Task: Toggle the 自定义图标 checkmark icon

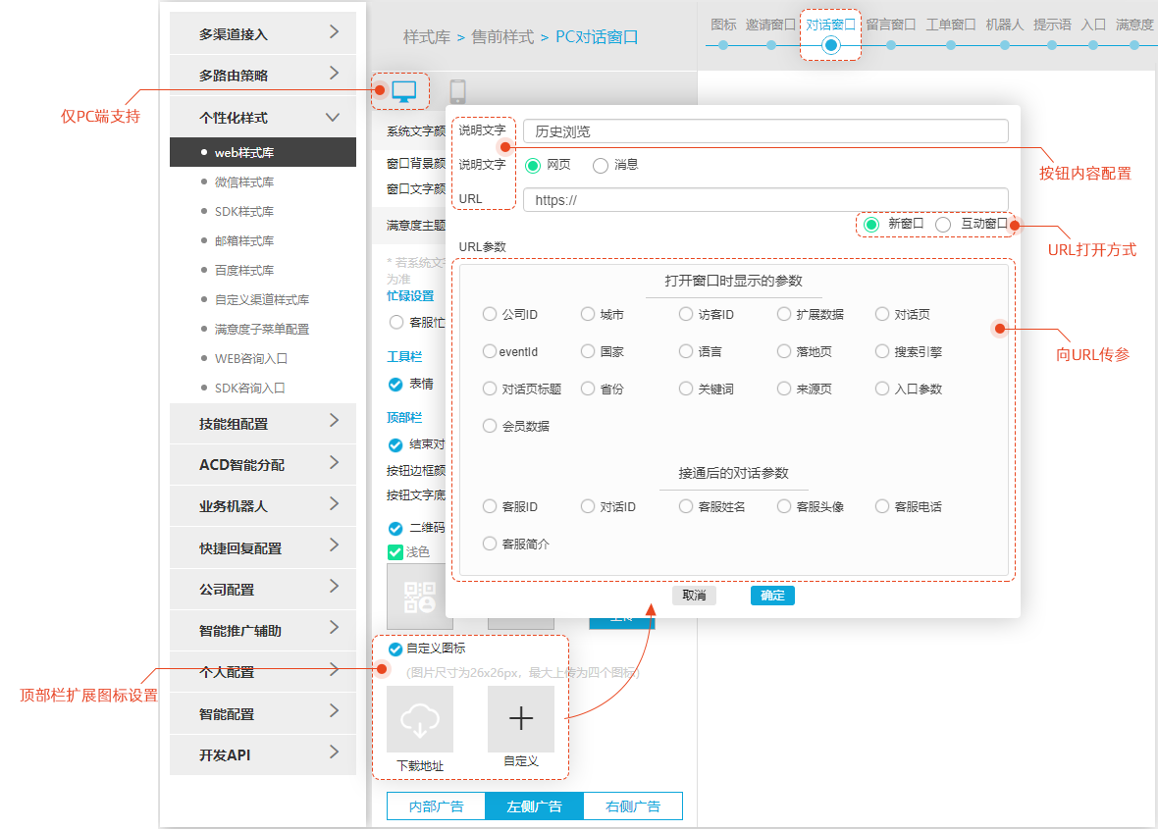Action: click(395, 649)
